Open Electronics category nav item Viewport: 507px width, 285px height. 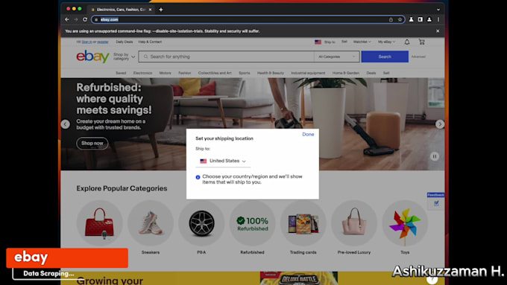(x=142, y=73)
